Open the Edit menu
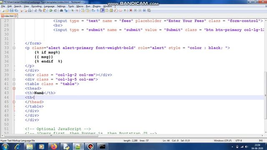Viewport: 267px width, 150px height. (10, 6)
